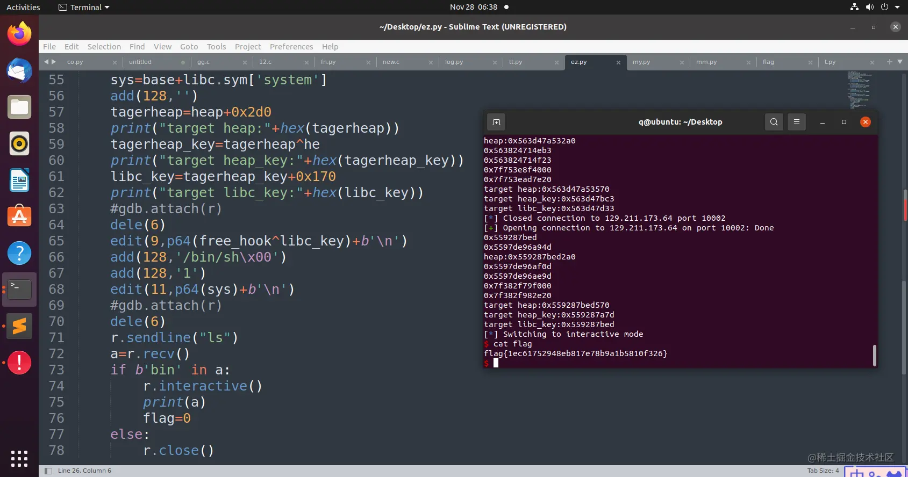This screenshot has height=477, width=908.
Task: Click the flag output line in terminal
Action: pos(575,353)
